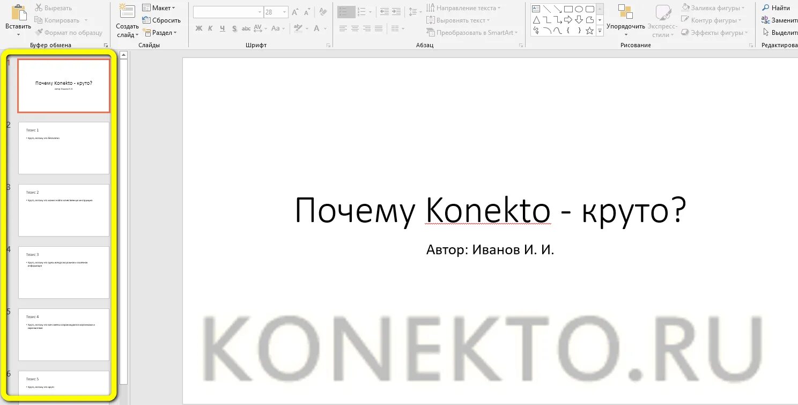Click Найти to find text

click(x=776, y=8)
